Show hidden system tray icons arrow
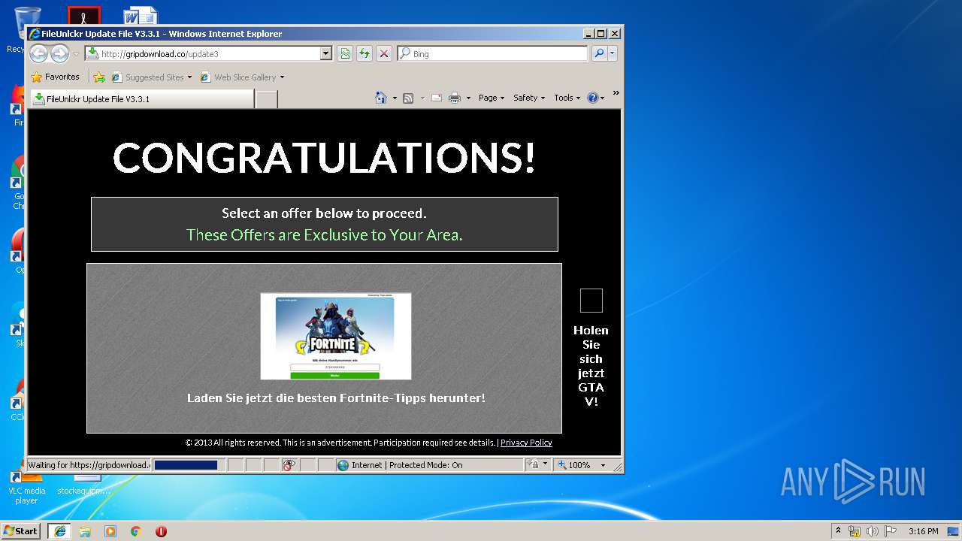The image size is (962, 541). click(x=838, y=530)
